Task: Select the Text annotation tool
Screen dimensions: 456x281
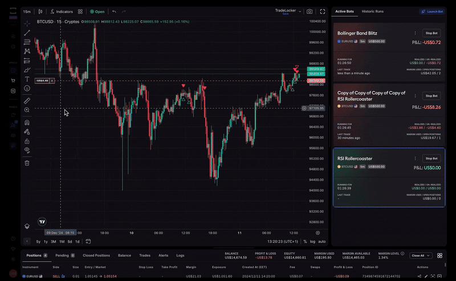Action: [27, 79]
